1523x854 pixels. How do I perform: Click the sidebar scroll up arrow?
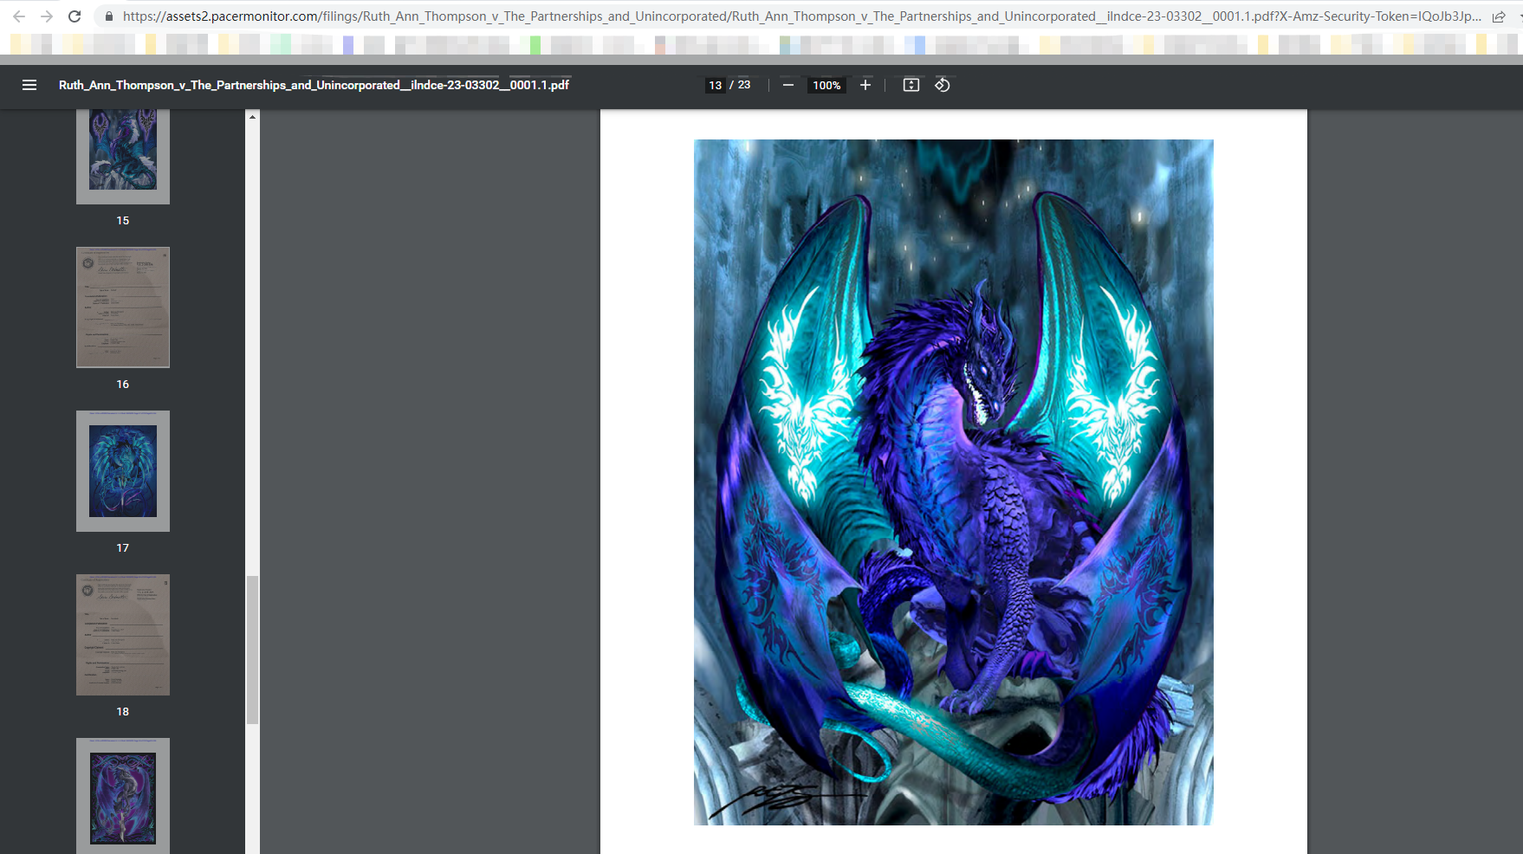pos(252,117)
